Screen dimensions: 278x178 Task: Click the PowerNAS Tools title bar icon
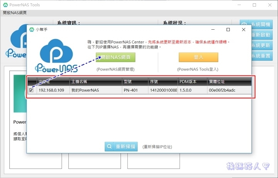(5, 5)
